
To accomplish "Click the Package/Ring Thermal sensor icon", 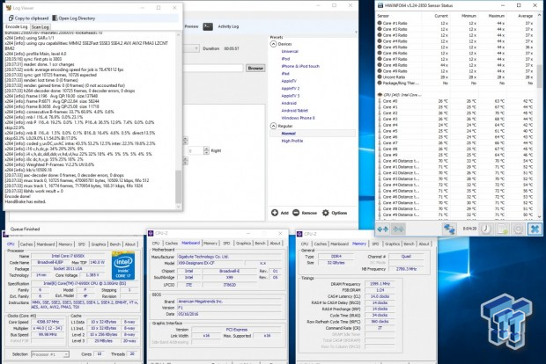I will (380, 83).
